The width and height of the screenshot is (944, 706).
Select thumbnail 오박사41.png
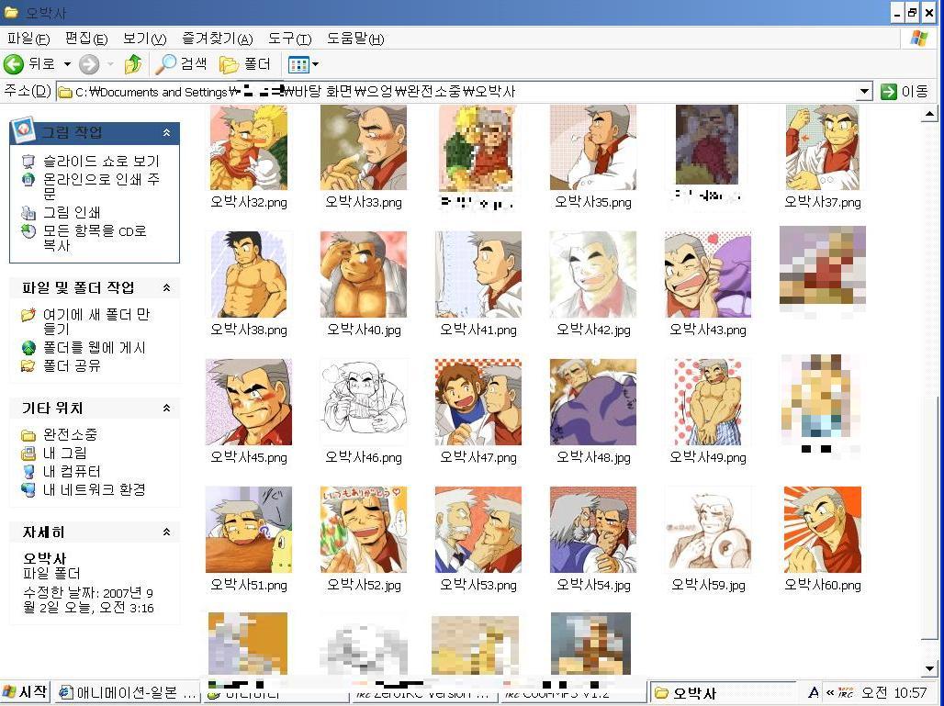478,275
